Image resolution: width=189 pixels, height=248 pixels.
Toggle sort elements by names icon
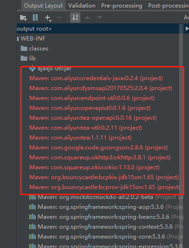pyautogui.click(x=75, y=17)
